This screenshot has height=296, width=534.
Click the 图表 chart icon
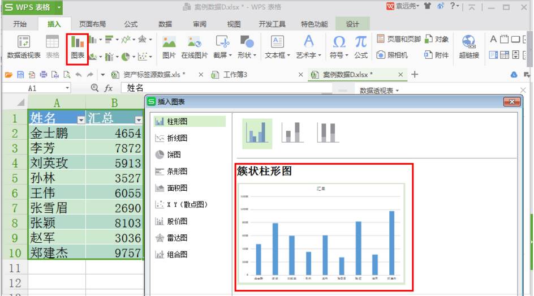point(77,47)
